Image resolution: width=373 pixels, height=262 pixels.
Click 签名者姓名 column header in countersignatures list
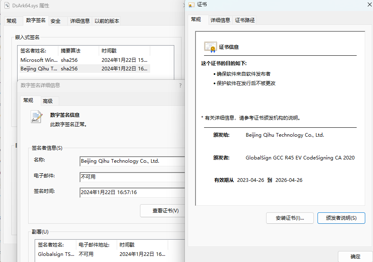(56, 245)
